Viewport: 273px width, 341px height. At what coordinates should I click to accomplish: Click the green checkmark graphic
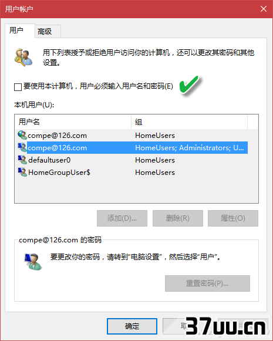(x=189, y=85)
